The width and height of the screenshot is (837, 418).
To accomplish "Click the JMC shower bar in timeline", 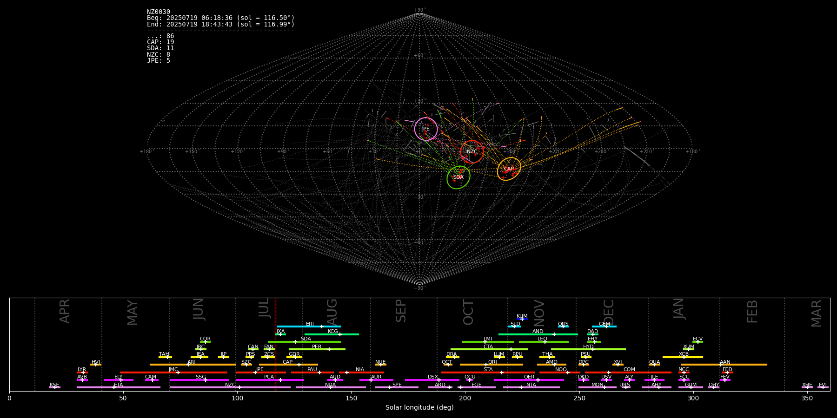I will tap(173, 372).
